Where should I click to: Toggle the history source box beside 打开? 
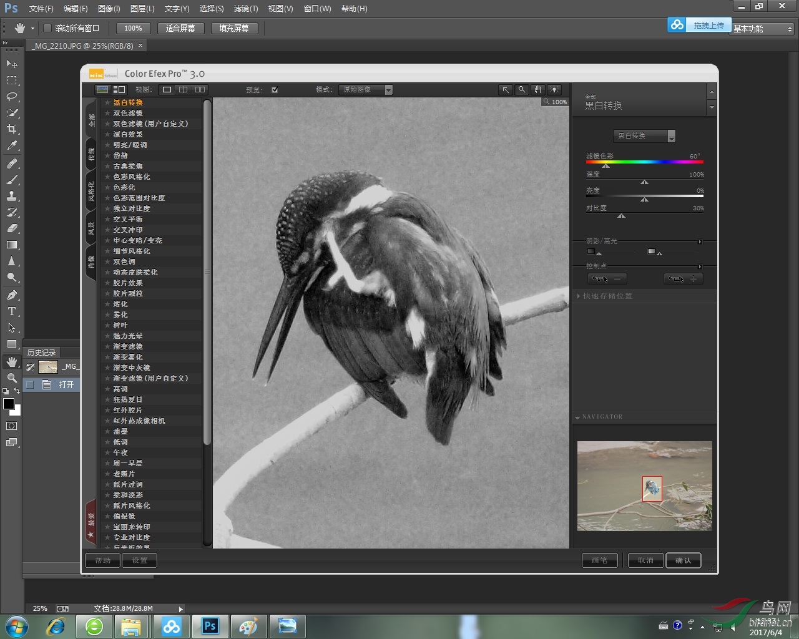pos(30,385)
